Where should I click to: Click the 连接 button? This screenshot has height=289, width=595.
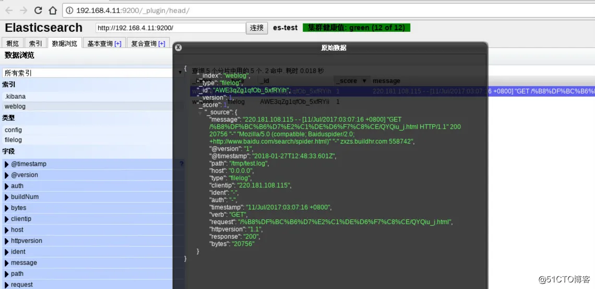(x=257, y=28)
